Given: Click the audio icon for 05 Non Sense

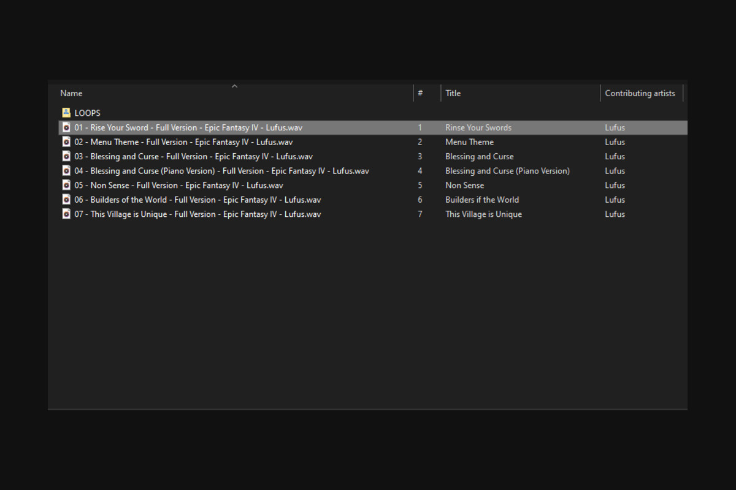Looking at the screenshot, I should [x=66, y=185].
